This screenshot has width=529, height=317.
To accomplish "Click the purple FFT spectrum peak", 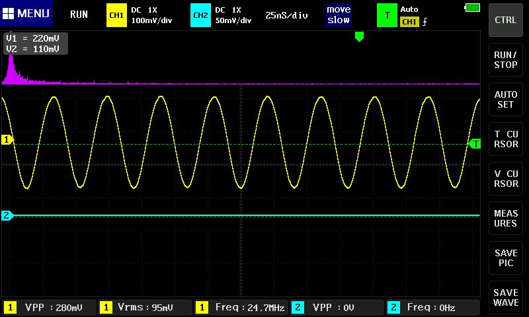I will (11, 69).
